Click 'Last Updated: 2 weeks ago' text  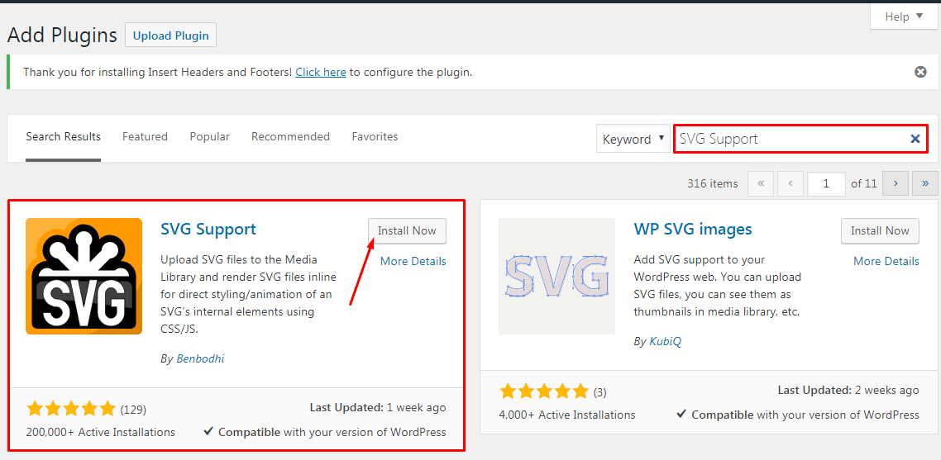tap(848, 391)
